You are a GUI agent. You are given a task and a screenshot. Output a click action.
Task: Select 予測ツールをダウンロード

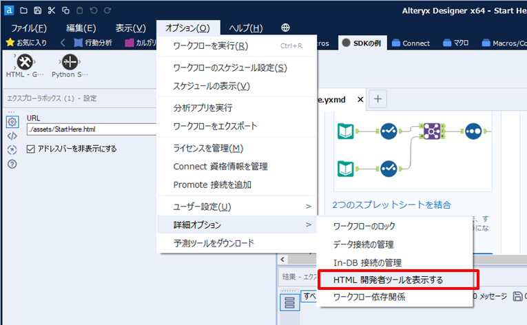point(236,243)
